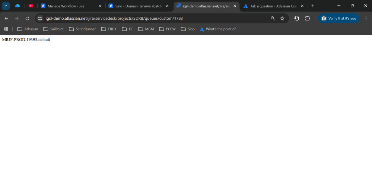Bookmark this page with star icon
372x194 pixels.
(x=282, y=18)
